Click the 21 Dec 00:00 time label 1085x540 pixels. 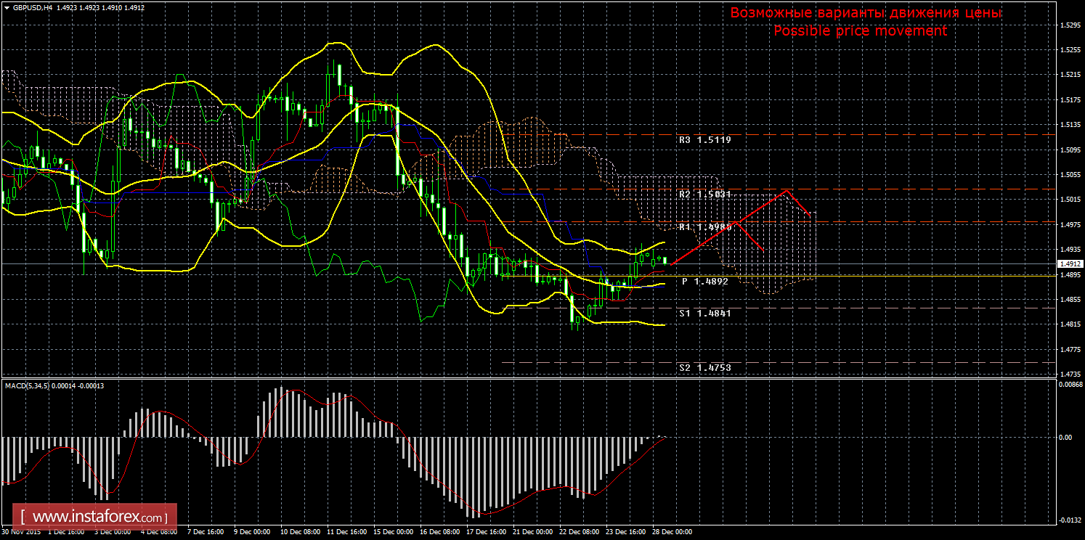pos(534,532)
